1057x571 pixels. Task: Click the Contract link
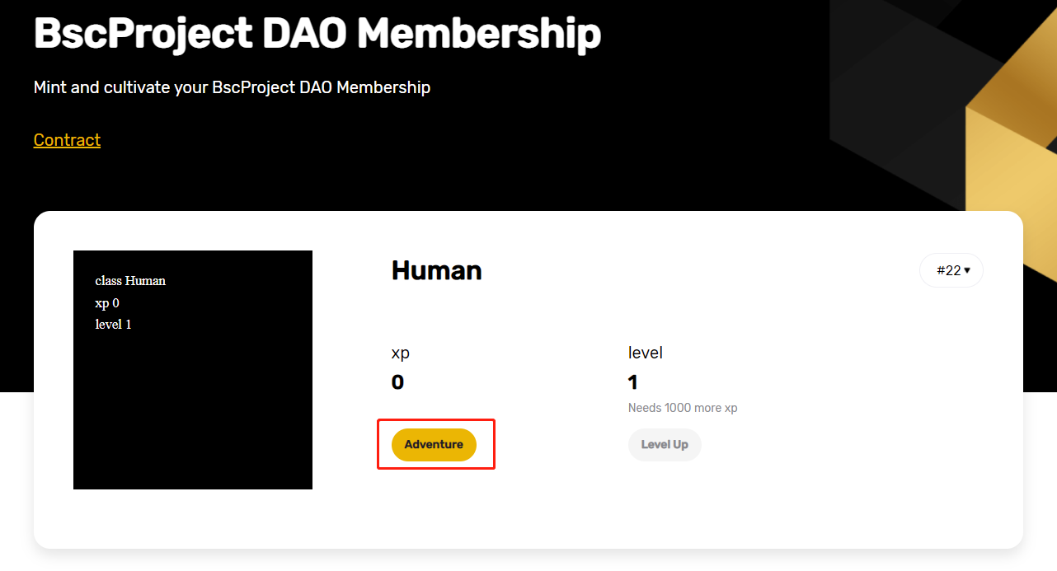[x=67, y=140]
